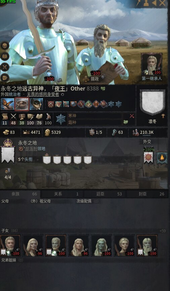The image size is (170, 291).
Task: Open the green book icon beside 霜种
Action: point(126,122)
